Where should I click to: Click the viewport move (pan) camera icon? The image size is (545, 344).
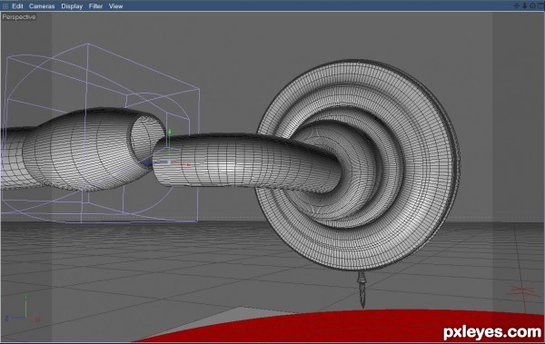517,5
